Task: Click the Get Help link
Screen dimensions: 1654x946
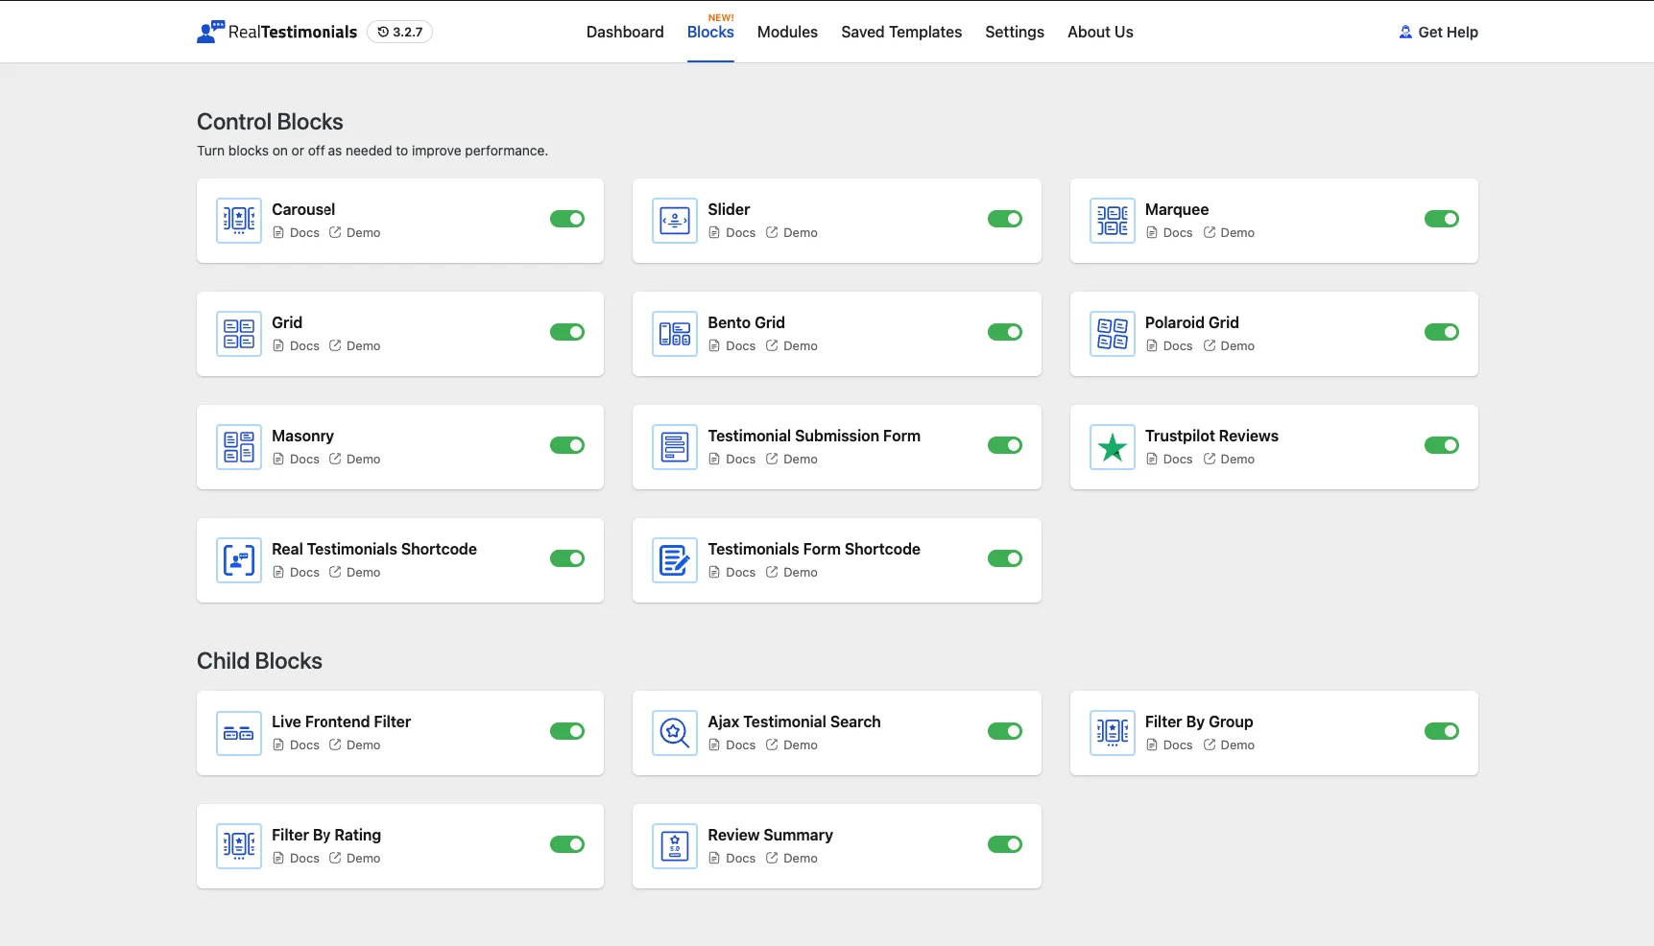Action: coord(1438,32)
